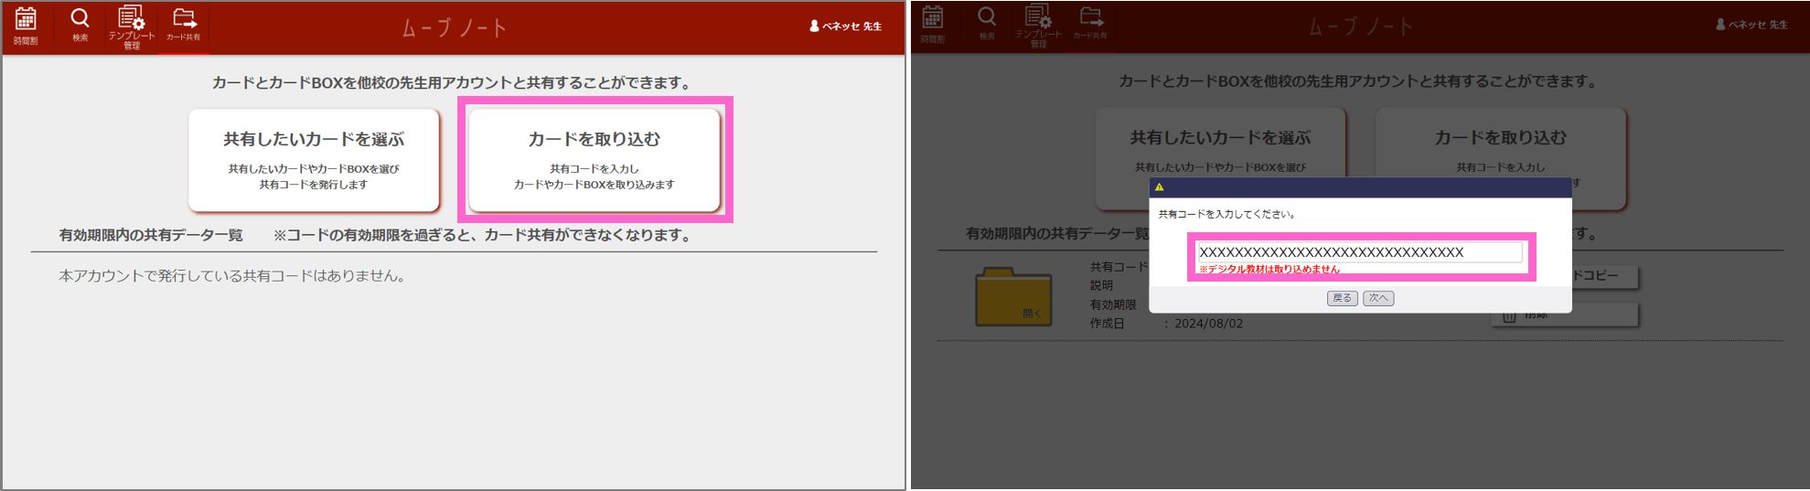
Task: Open the yellow folder labeled 開く
Action: pos(1013,297)
